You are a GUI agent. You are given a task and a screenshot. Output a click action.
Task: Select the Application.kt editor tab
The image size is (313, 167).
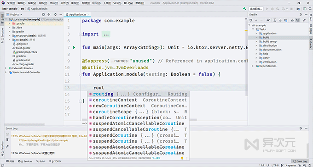[x=77, y=15]
